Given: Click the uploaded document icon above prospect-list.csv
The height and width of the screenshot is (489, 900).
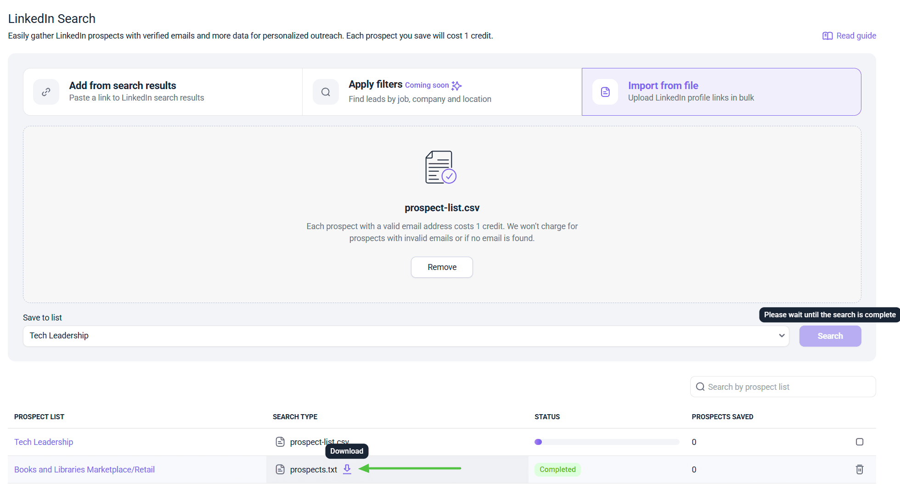Looking at the screenshot, I should pyautogui.click(x=440, y=167).
